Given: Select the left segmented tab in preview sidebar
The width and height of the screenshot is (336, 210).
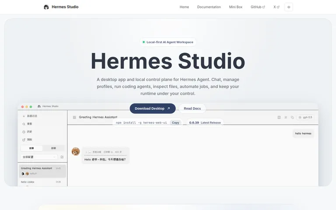Looking at the screenshot, I should pos(31,148).
